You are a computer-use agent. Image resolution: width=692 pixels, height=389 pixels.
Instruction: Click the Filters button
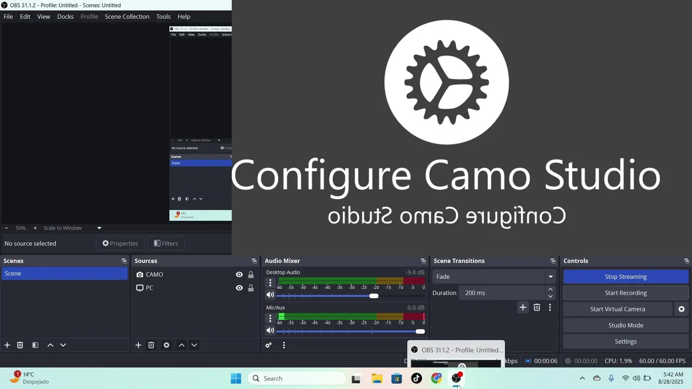click(166, 244)
